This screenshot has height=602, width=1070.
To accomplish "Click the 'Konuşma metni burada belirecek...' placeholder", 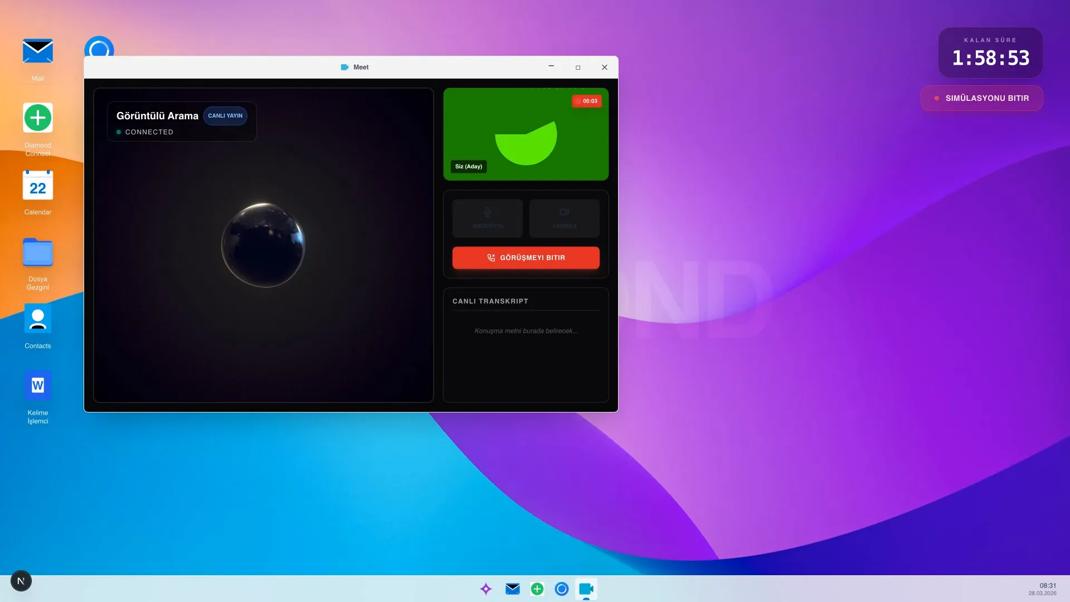I will (x=526, y=331).
